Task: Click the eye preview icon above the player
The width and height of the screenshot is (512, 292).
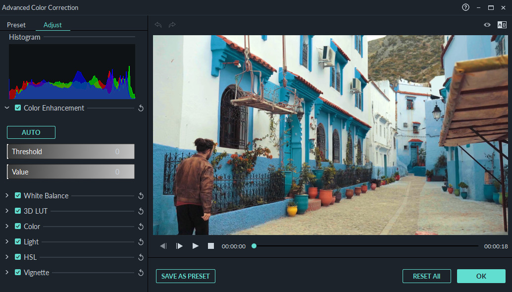Action: coord(487,24)
